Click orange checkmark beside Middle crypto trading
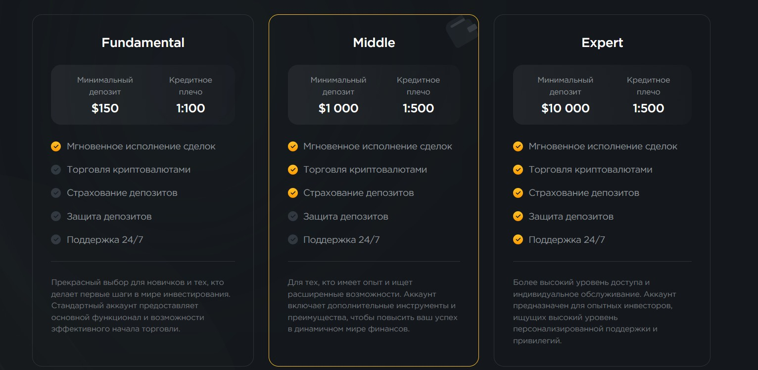This screenshot has width=758, height=370. (293, 170)
